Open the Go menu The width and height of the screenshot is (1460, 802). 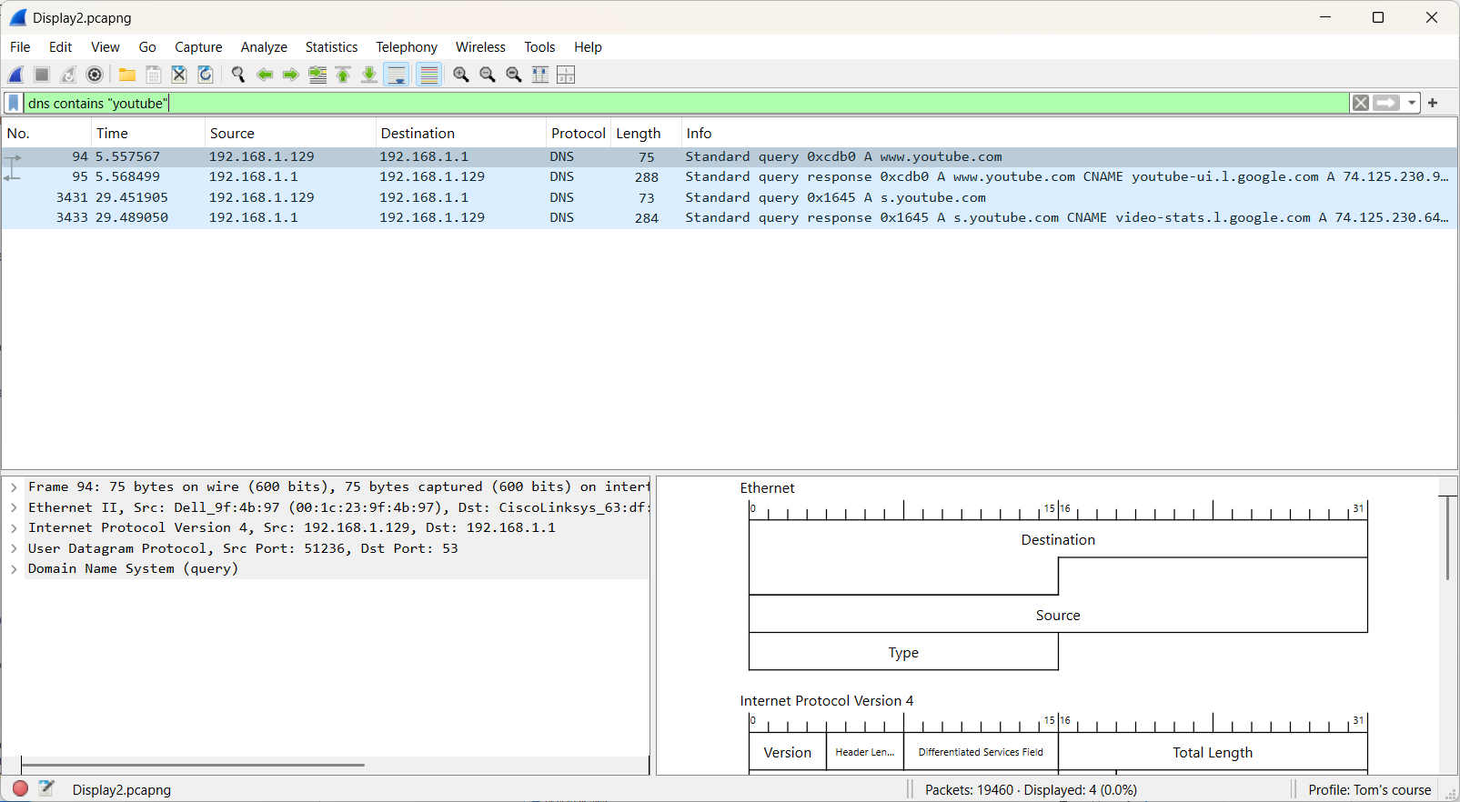coord(147,47)
